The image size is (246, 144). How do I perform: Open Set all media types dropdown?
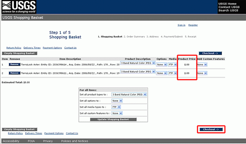coord(116,107)
